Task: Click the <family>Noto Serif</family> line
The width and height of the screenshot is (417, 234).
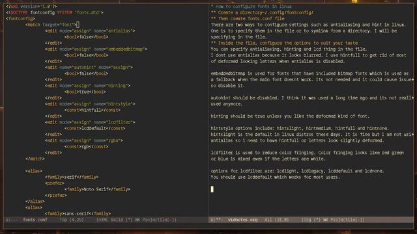Action: click(97, 189)
